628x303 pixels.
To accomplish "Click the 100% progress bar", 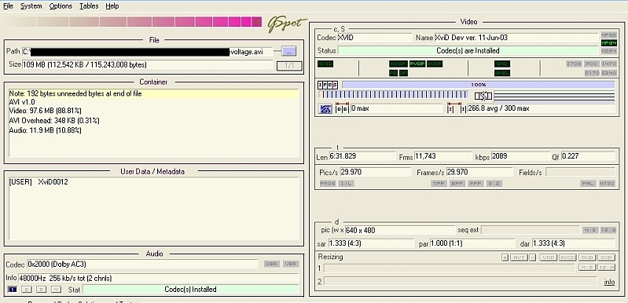I will [x=478, y=85].
